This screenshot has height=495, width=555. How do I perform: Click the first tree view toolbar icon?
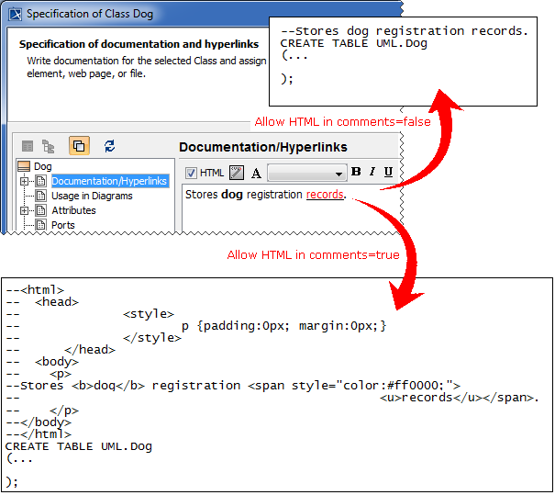(x=28, y=146)
